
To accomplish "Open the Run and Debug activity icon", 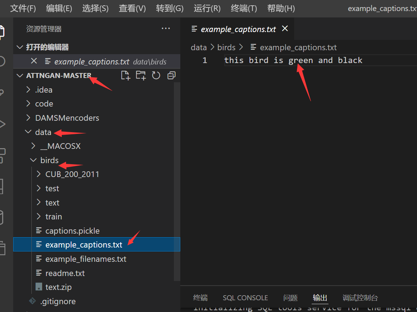I will (2, 124).
